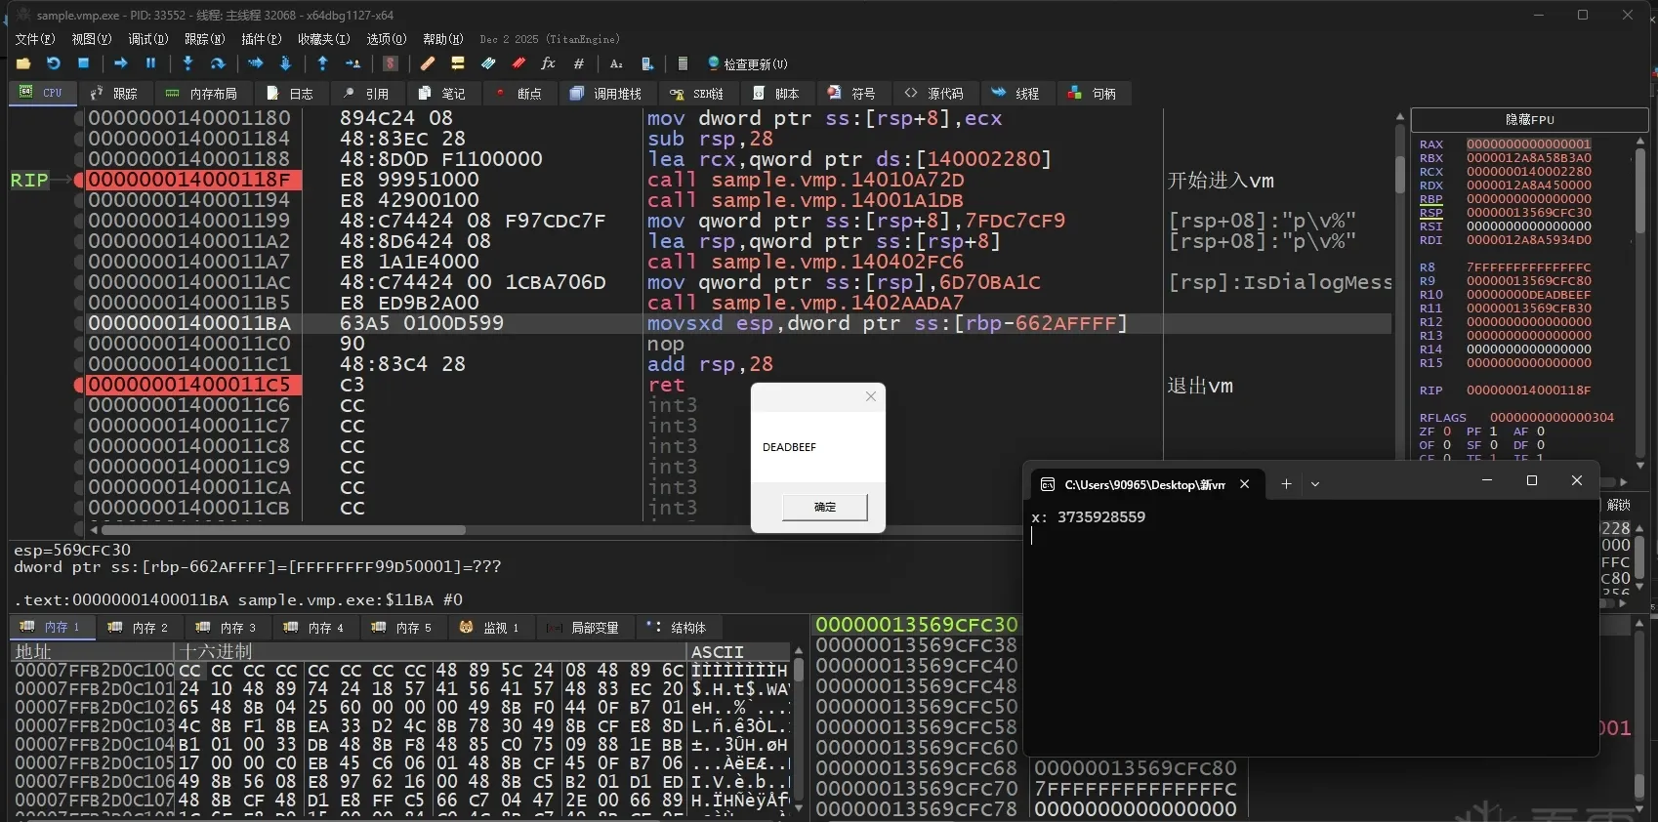Screen dimensions: 1658x822
Task: Click the Az strings icon
Action: point(616,63)
